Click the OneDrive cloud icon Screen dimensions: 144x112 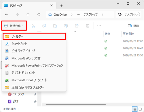click(50, 15)
